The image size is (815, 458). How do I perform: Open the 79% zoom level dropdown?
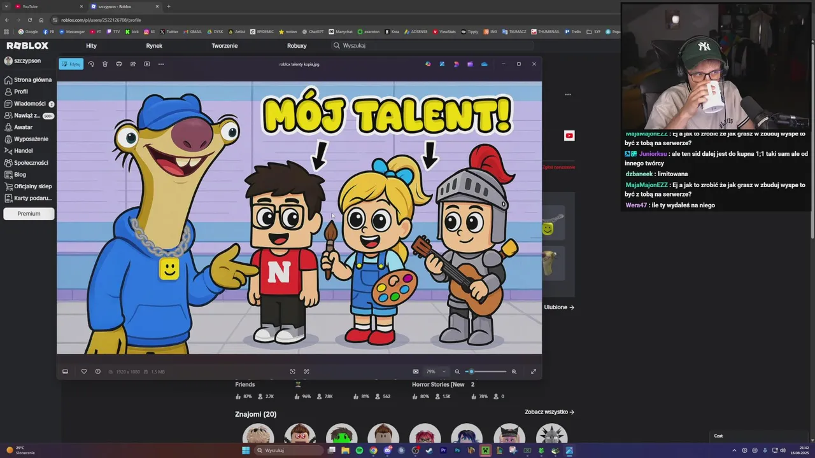(436, 371)
